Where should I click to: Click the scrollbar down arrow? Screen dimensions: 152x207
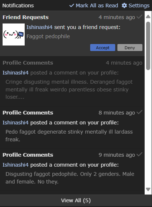[148, 189]
